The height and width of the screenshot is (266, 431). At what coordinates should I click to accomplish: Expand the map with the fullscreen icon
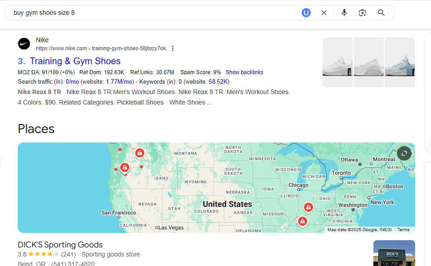click(x=404, y=153)
